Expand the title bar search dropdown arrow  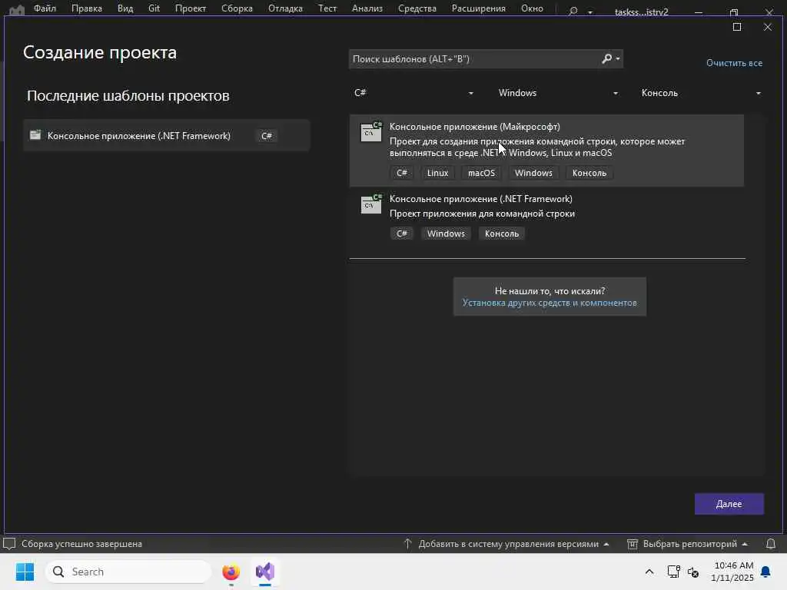[x=590, y=12]
